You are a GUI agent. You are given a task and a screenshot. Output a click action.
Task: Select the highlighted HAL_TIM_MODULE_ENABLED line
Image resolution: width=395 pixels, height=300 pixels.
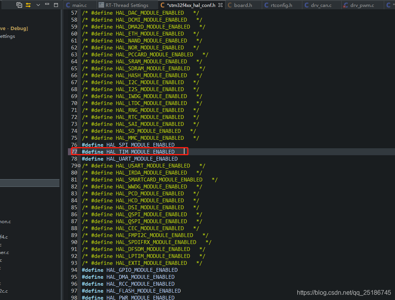click(x=131, y=152)
